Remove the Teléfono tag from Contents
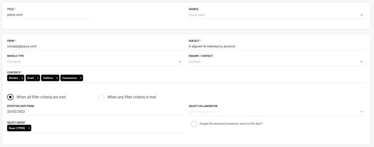 (57, 78)
